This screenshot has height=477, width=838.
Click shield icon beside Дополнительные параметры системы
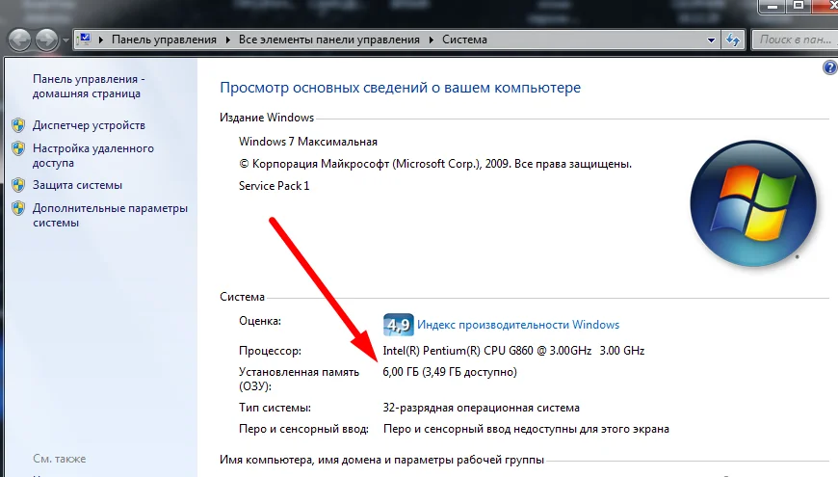18,208
